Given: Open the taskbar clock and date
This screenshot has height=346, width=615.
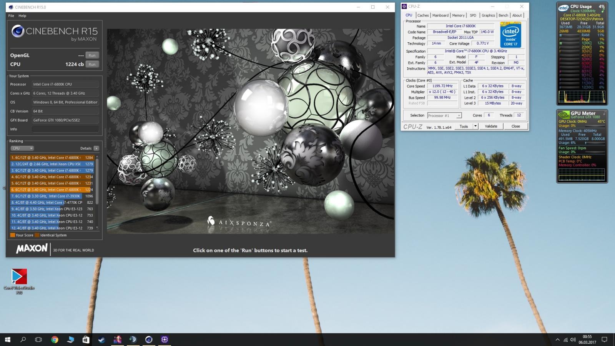Looking at the screenshot, I should [x=587, y=339].
